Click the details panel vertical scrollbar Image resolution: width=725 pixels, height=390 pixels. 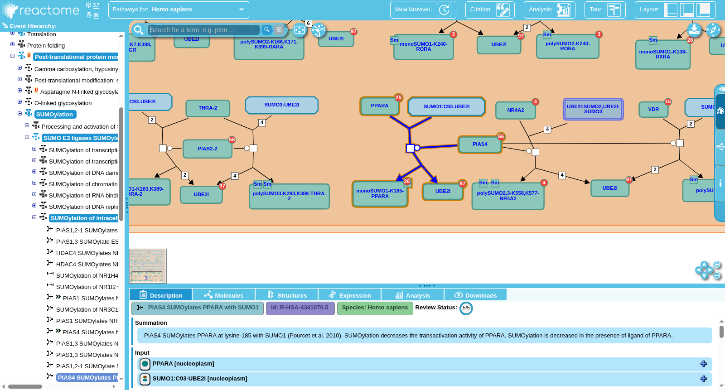(x=721, y=332)
